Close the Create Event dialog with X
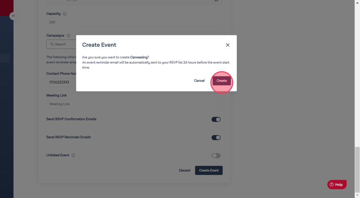Viewport: 360px width, 198px height. pos(228,45)
